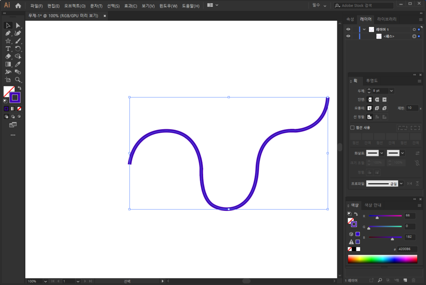Screen dimensions: 426x285
Task: Choose round cap in 단면 row
Action: (377, 100)
